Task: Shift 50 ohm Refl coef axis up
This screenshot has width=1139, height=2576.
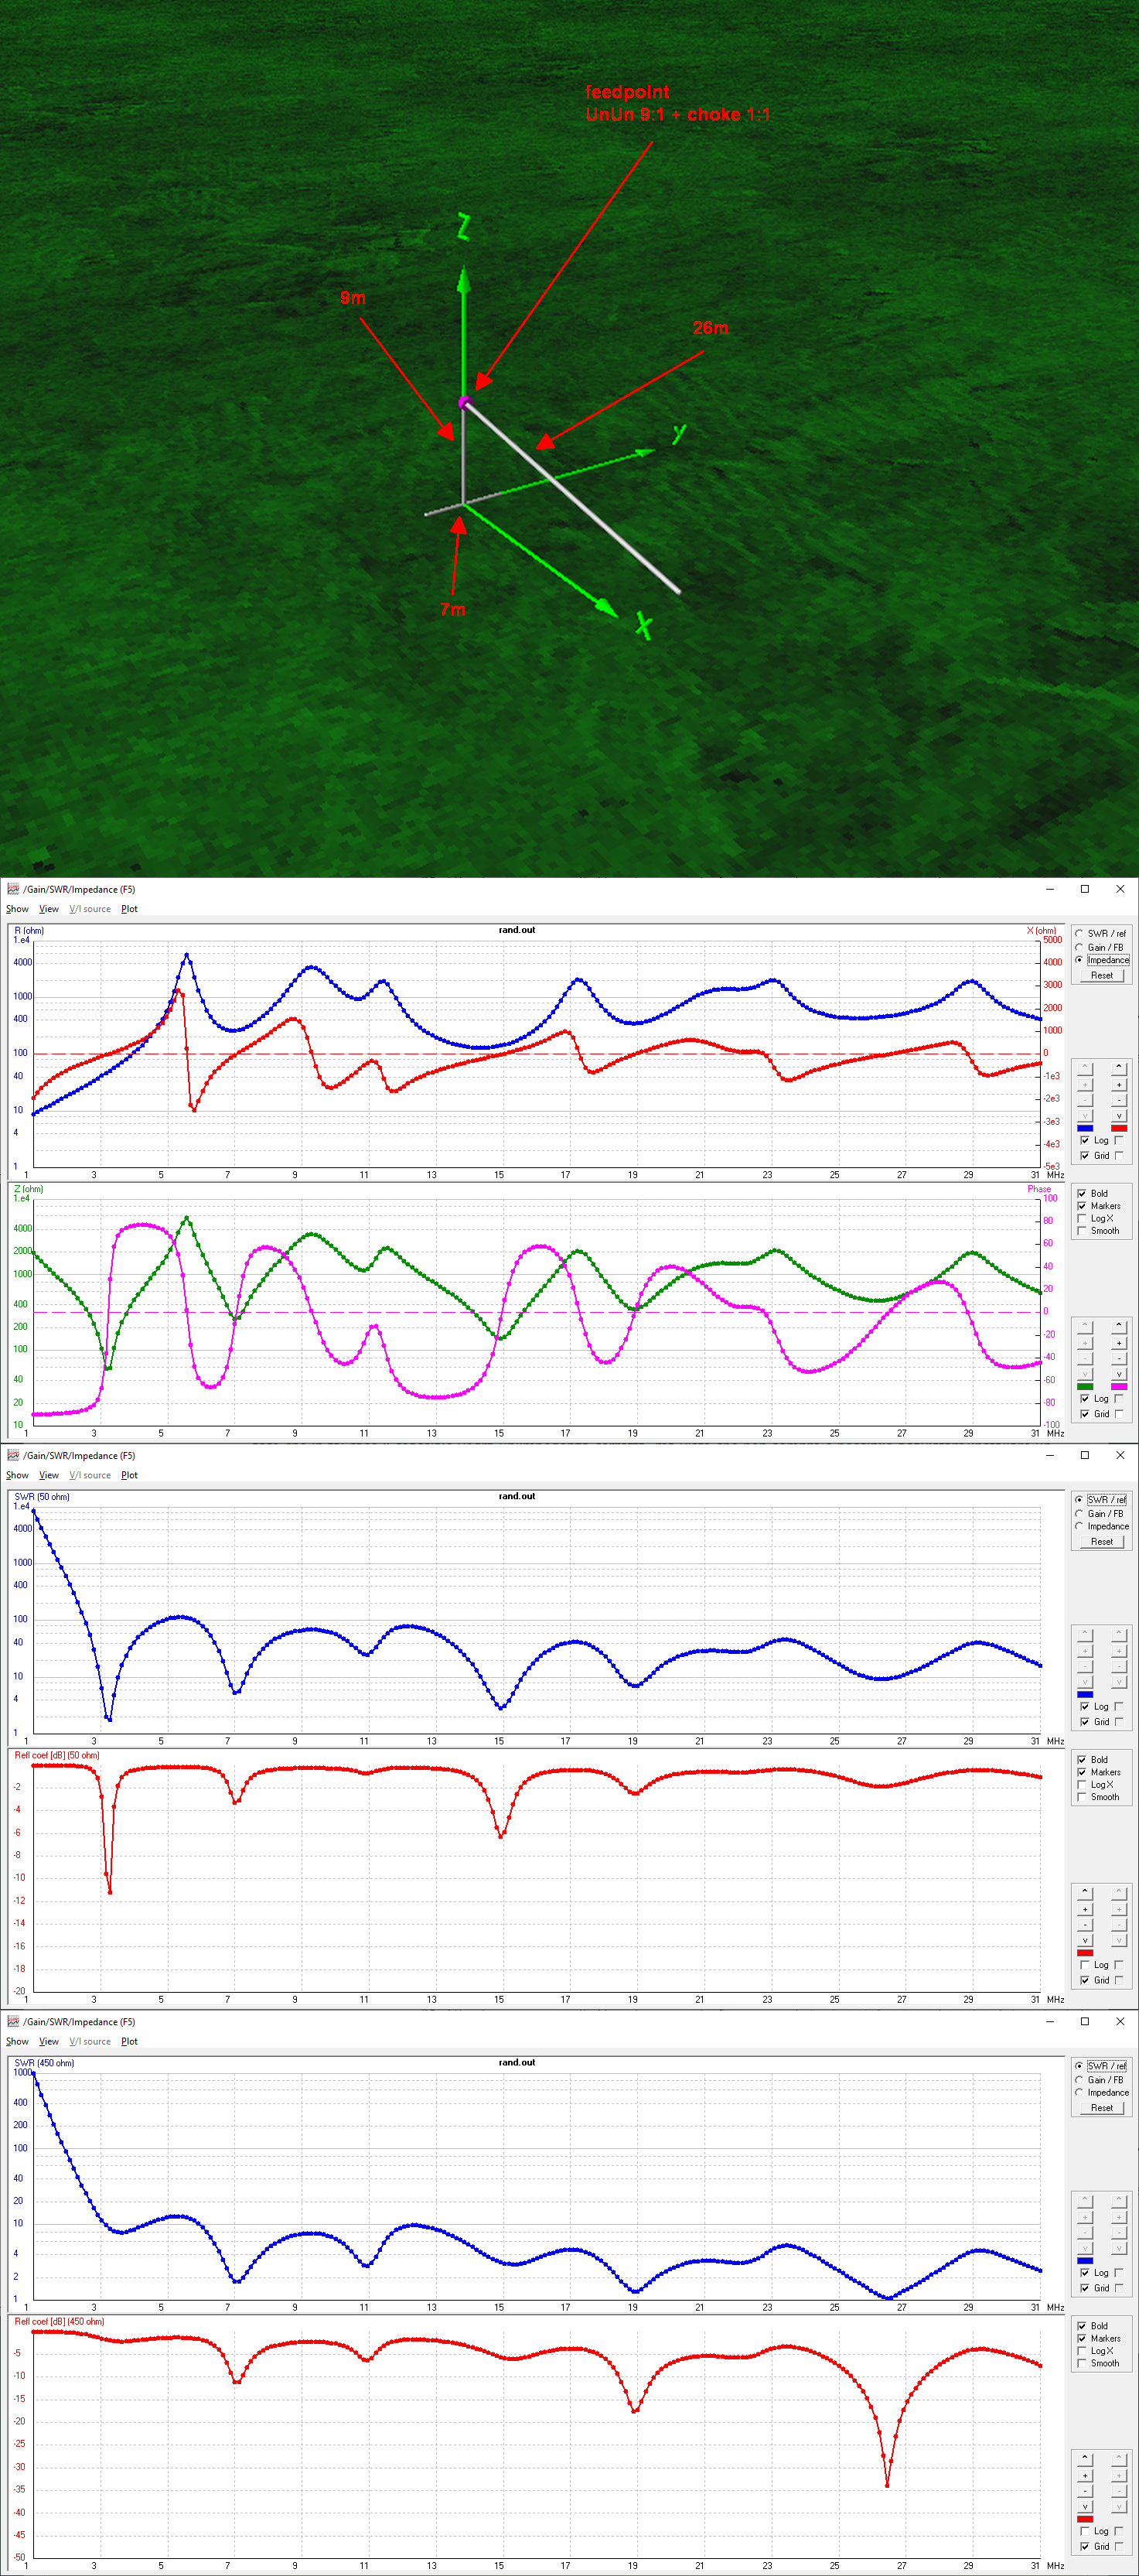Action: 1085,1894
